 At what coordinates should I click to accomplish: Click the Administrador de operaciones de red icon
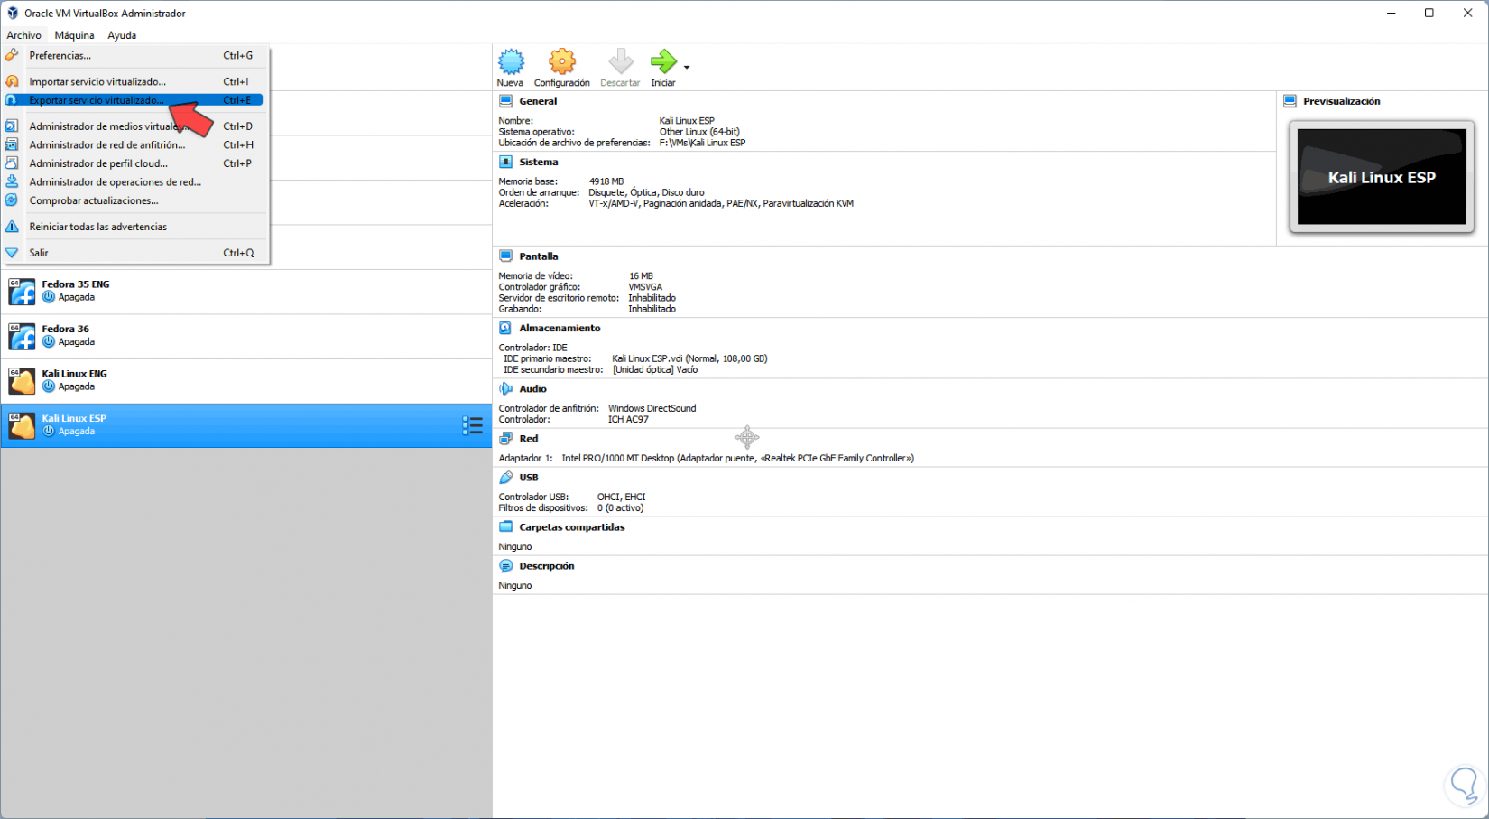click(x=12, y=181)
